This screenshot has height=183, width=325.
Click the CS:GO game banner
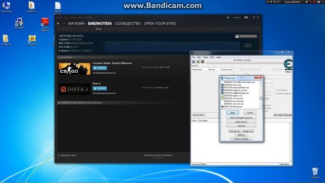tap(75, 69)
